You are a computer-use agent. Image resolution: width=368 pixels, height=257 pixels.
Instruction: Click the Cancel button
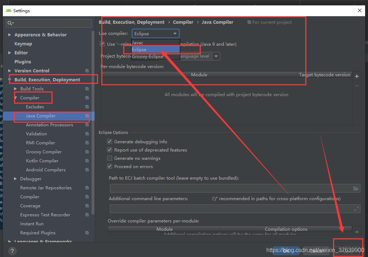[316, 252]
